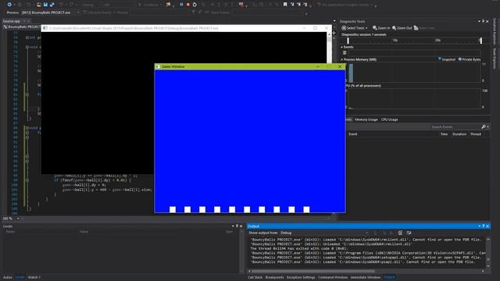This screenshot has height=281, width=500.
Task: Click the Save All icon
Action: click(x=52, y=5)
